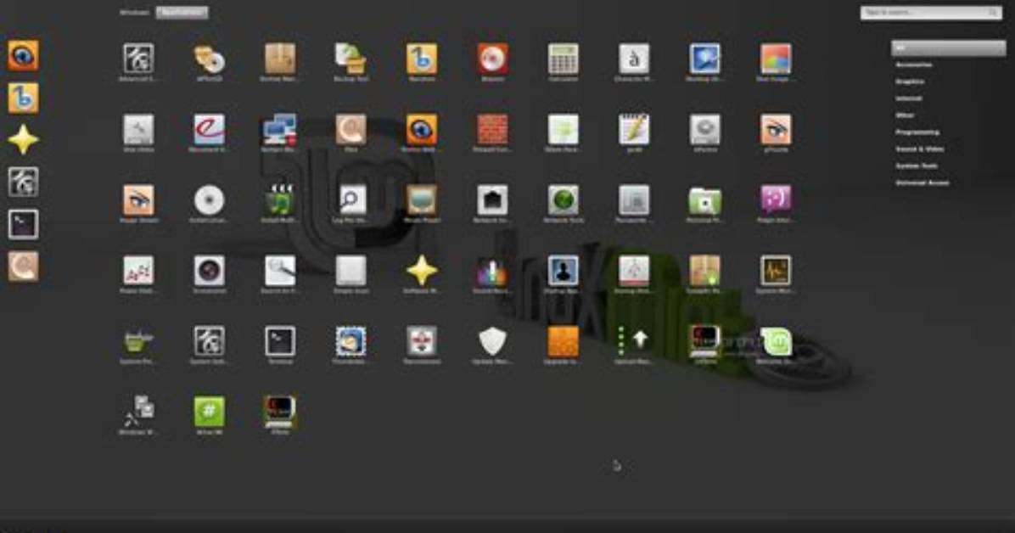This screenshot has height=533, width=1015.
Task: Launch Pidgin purple chat bubble icon
Action: coord(776,200)
